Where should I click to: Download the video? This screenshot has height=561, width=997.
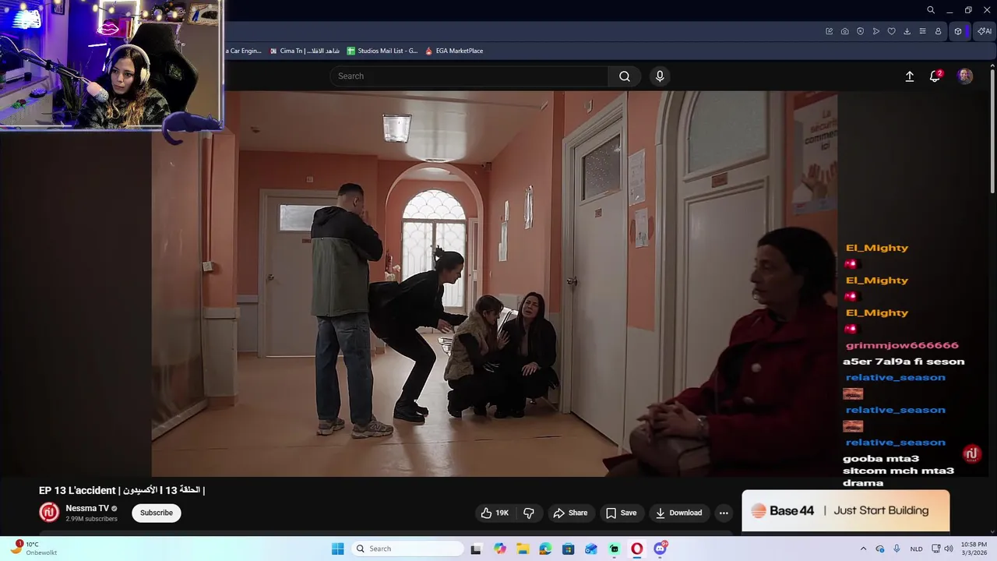pyautogui.click(x=678, y=513)
